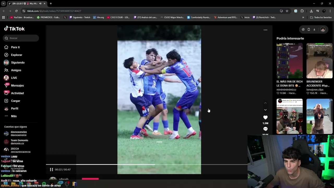Focus the Buscar search field
The height and width of the screenshot is (188, 334).
point(21,38)
